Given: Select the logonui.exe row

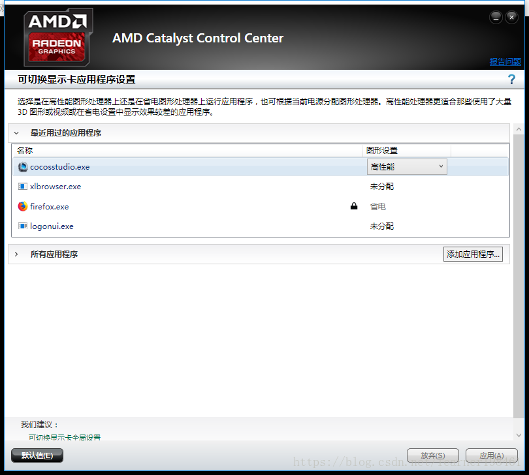Looking at the screenshot, I should coord(261,226).
